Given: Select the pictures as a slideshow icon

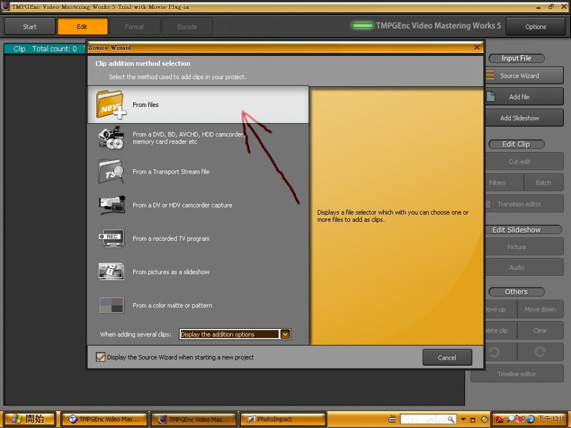Looking at the screenshot, I should click(x=111, y=272).
